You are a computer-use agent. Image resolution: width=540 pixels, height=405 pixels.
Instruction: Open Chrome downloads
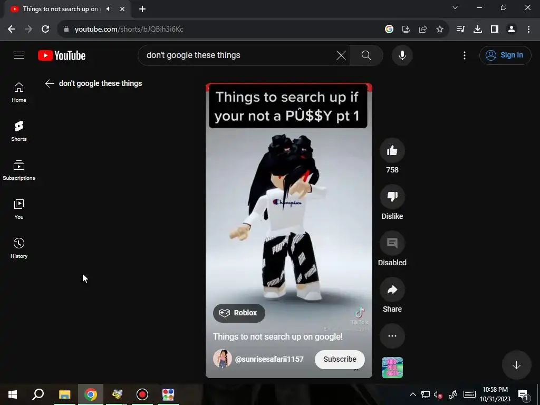(x=478, y=30)
